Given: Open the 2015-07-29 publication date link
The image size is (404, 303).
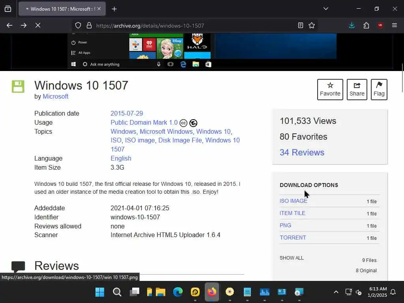Looking at the screenshot, I should click(127, 113).
